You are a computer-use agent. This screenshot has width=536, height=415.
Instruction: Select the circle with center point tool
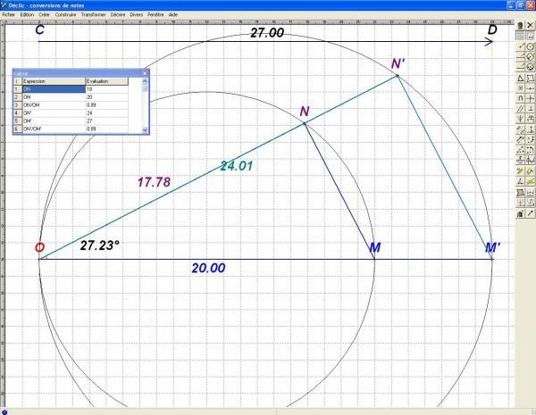(x=530, y=46)
